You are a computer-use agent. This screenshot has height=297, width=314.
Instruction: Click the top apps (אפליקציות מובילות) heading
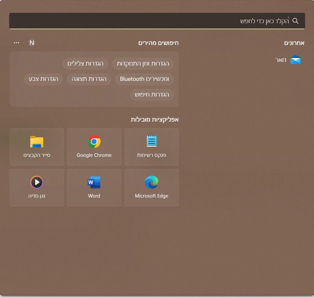click(155, 120)
